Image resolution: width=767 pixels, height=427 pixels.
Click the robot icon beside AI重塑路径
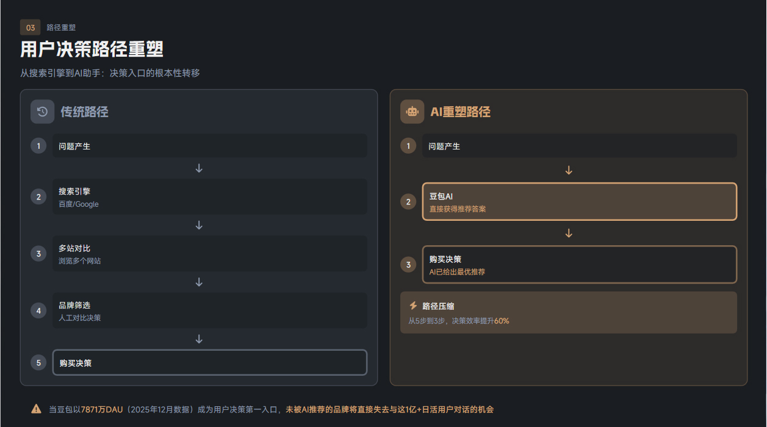(x=412, y=112)
